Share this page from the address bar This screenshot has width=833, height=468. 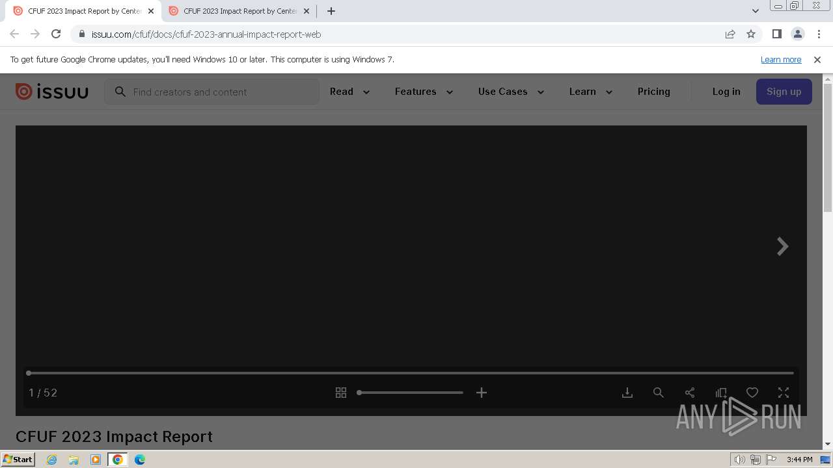point(730,34)
